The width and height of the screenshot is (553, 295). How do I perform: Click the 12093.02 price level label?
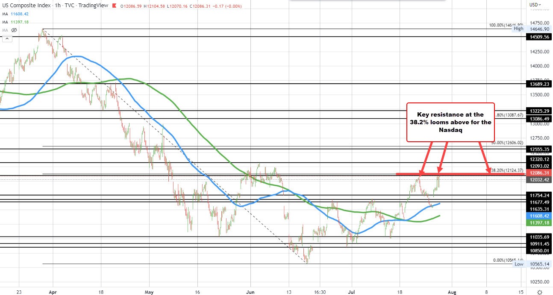(539, 166)
